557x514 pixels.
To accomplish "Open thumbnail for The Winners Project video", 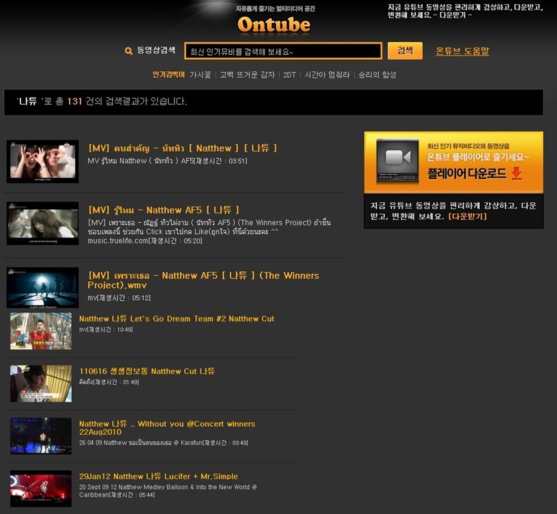I will (43, 287).
